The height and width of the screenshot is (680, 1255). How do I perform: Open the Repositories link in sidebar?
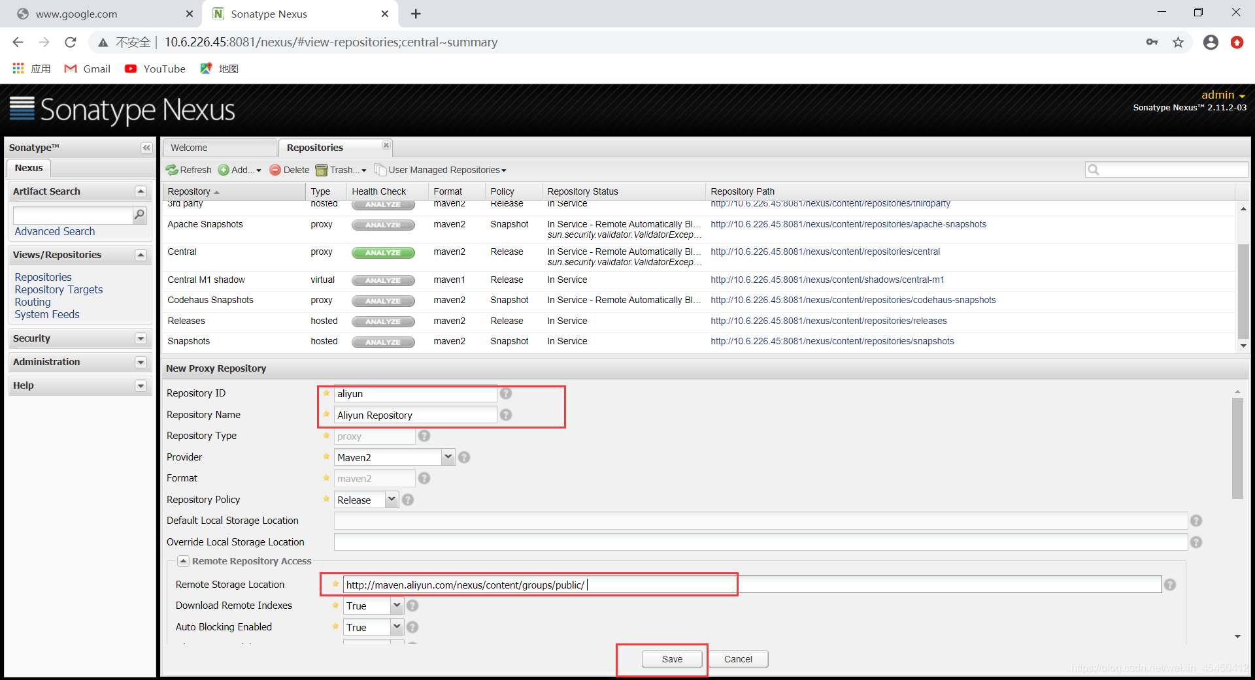[x=43, y=277]
